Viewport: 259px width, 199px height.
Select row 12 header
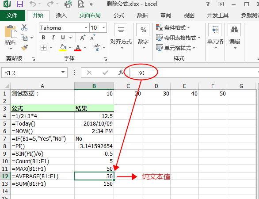5,176
